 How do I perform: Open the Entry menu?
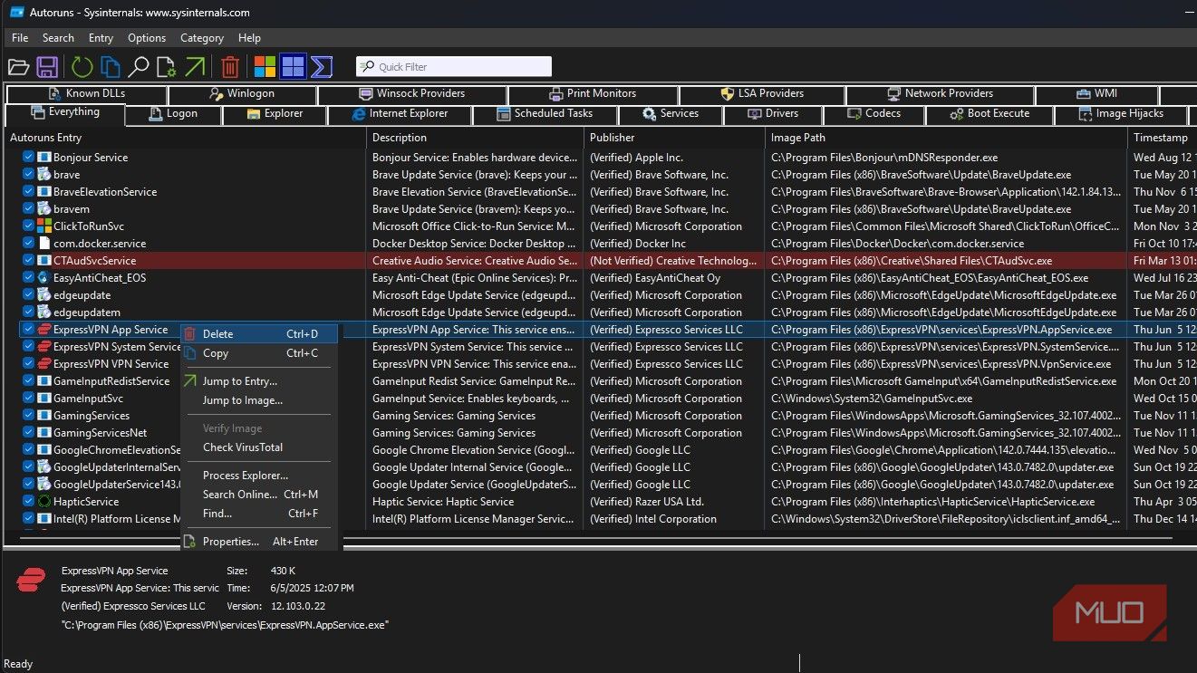coord(101,38)
